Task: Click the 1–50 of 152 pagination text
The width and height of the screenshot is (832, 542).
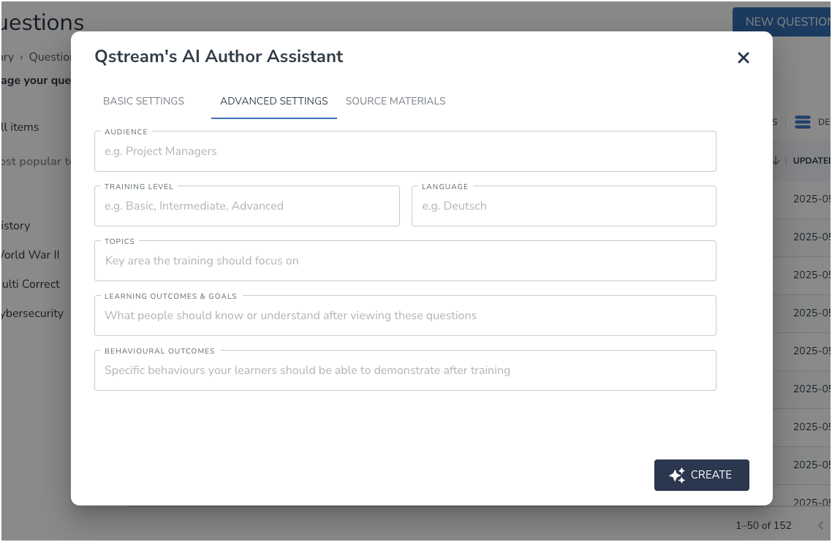Action: click(763, 525)
